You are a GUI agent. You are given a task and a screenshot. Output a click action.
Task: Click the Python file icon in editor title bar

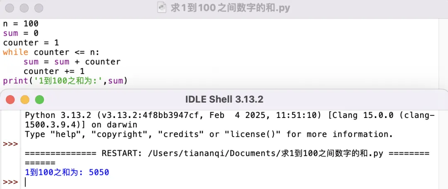162,8
